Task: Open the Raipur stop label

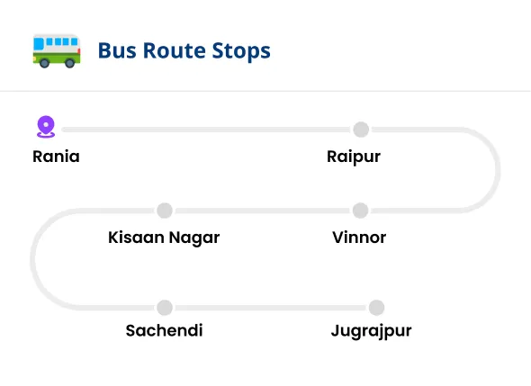Action: coord(354,157)
